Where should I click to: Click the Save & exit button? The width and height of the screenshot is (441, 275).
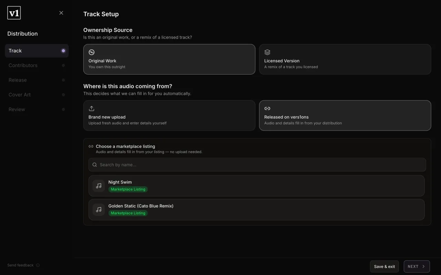pyautogui.click(x=384, y=266)
